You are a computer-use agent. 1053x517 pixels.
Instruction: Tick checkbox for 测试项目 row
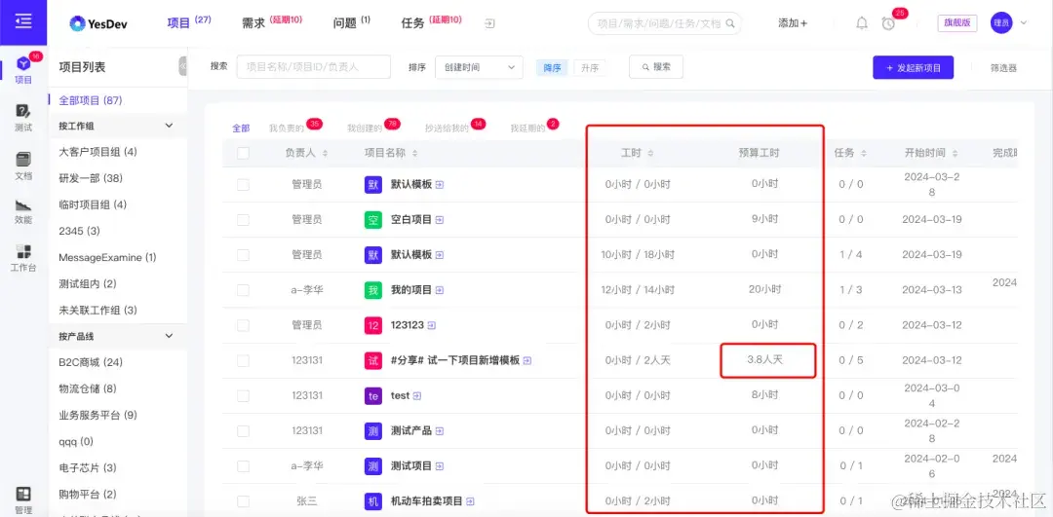tap(243, 466)
